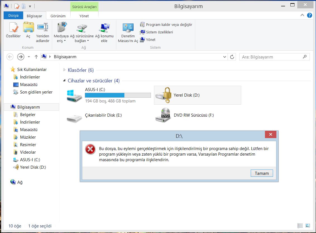This screenshot has height=233, width=316.
Task: Select Yerel Disk (D:) in navigation pane
Action: [x=30, y=167]
